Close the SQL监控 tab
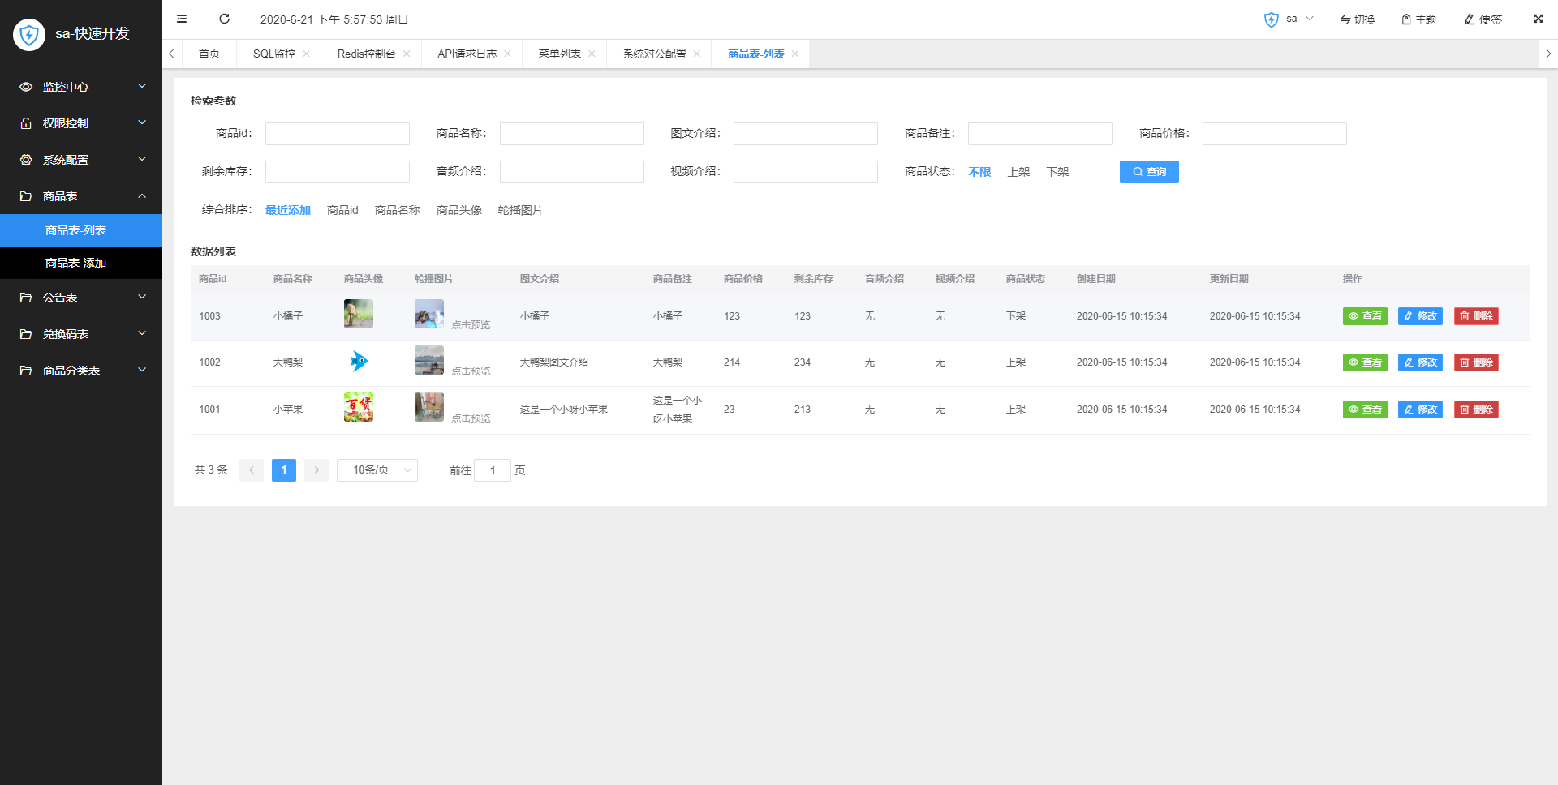Image resolution: width=1558 pixels, height=785 pixels. pos(306,54)
